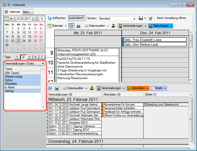Show 7 days with Tage button
The height and width of the screenshot is (151, 197).
42,57
